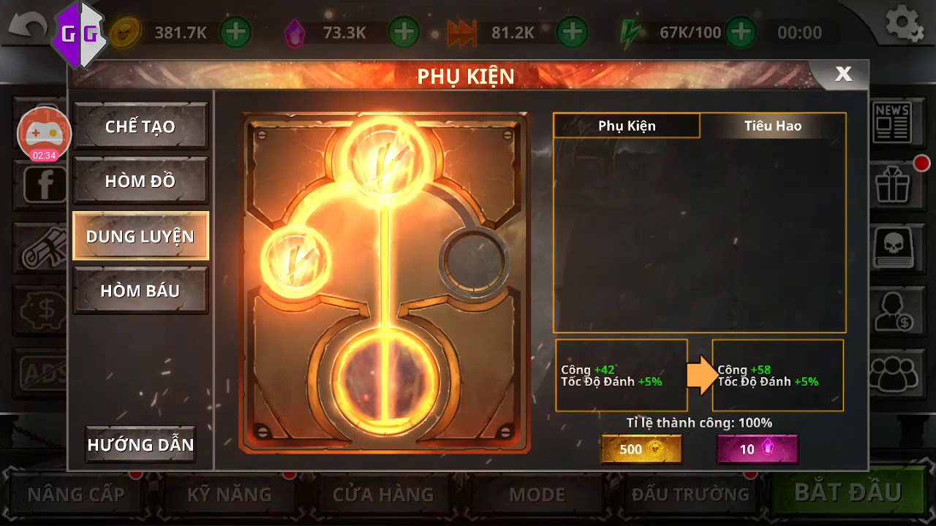The width and height of the screenshot is (936, 526).
Task: Open the News icon on right sidebar
Action: pos(891,122)
